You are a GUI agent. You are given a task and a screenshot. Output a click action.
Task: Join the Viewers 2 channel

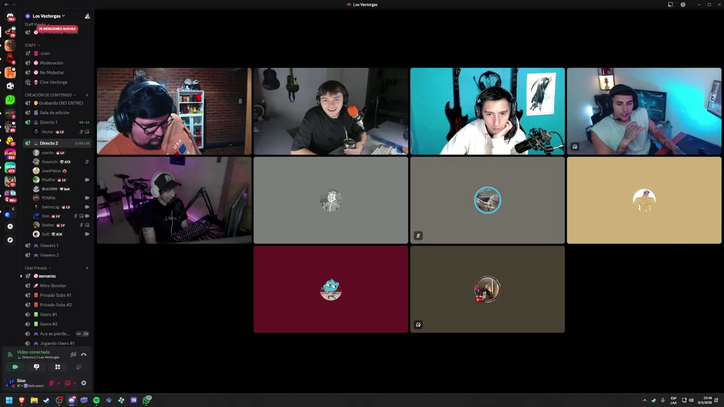pos(57,255)
